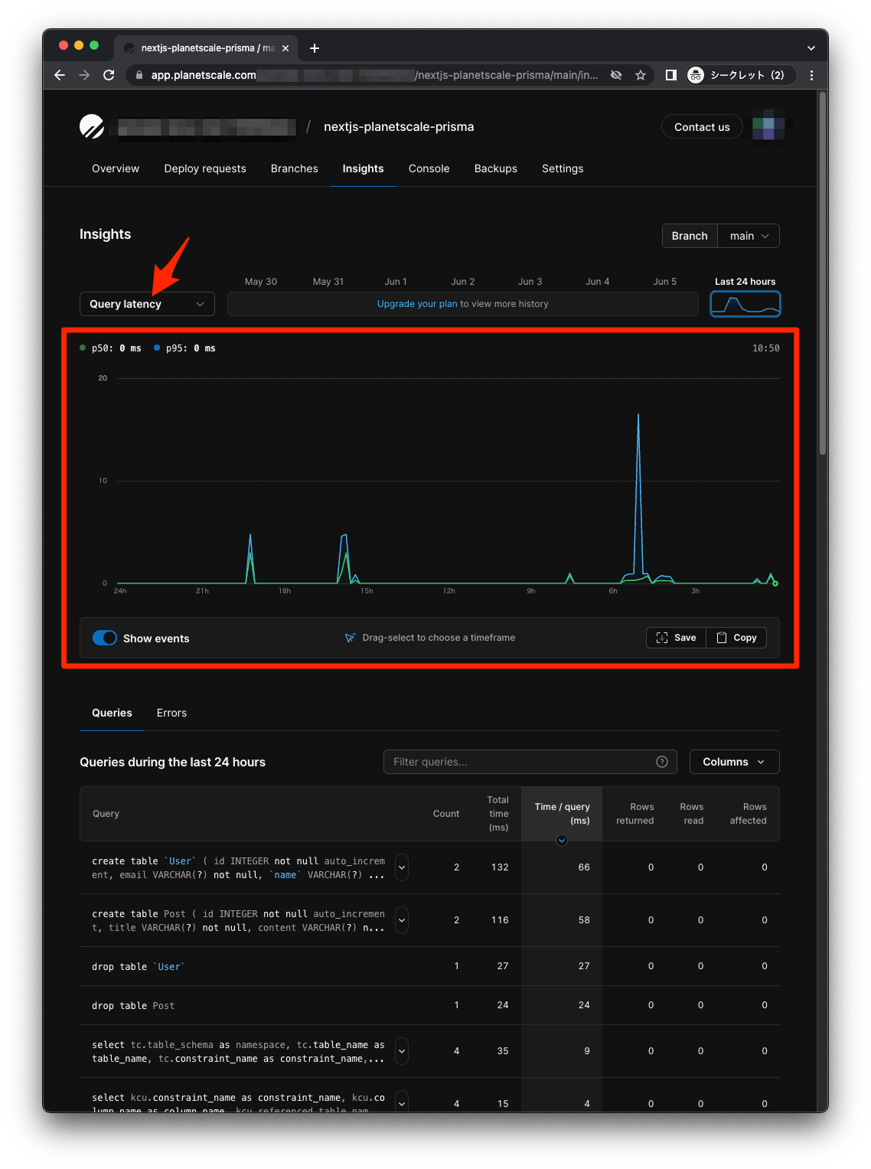This screenshot has width=871, height=1169.
Task: Click the Contact us button
Action: point(702,127)
